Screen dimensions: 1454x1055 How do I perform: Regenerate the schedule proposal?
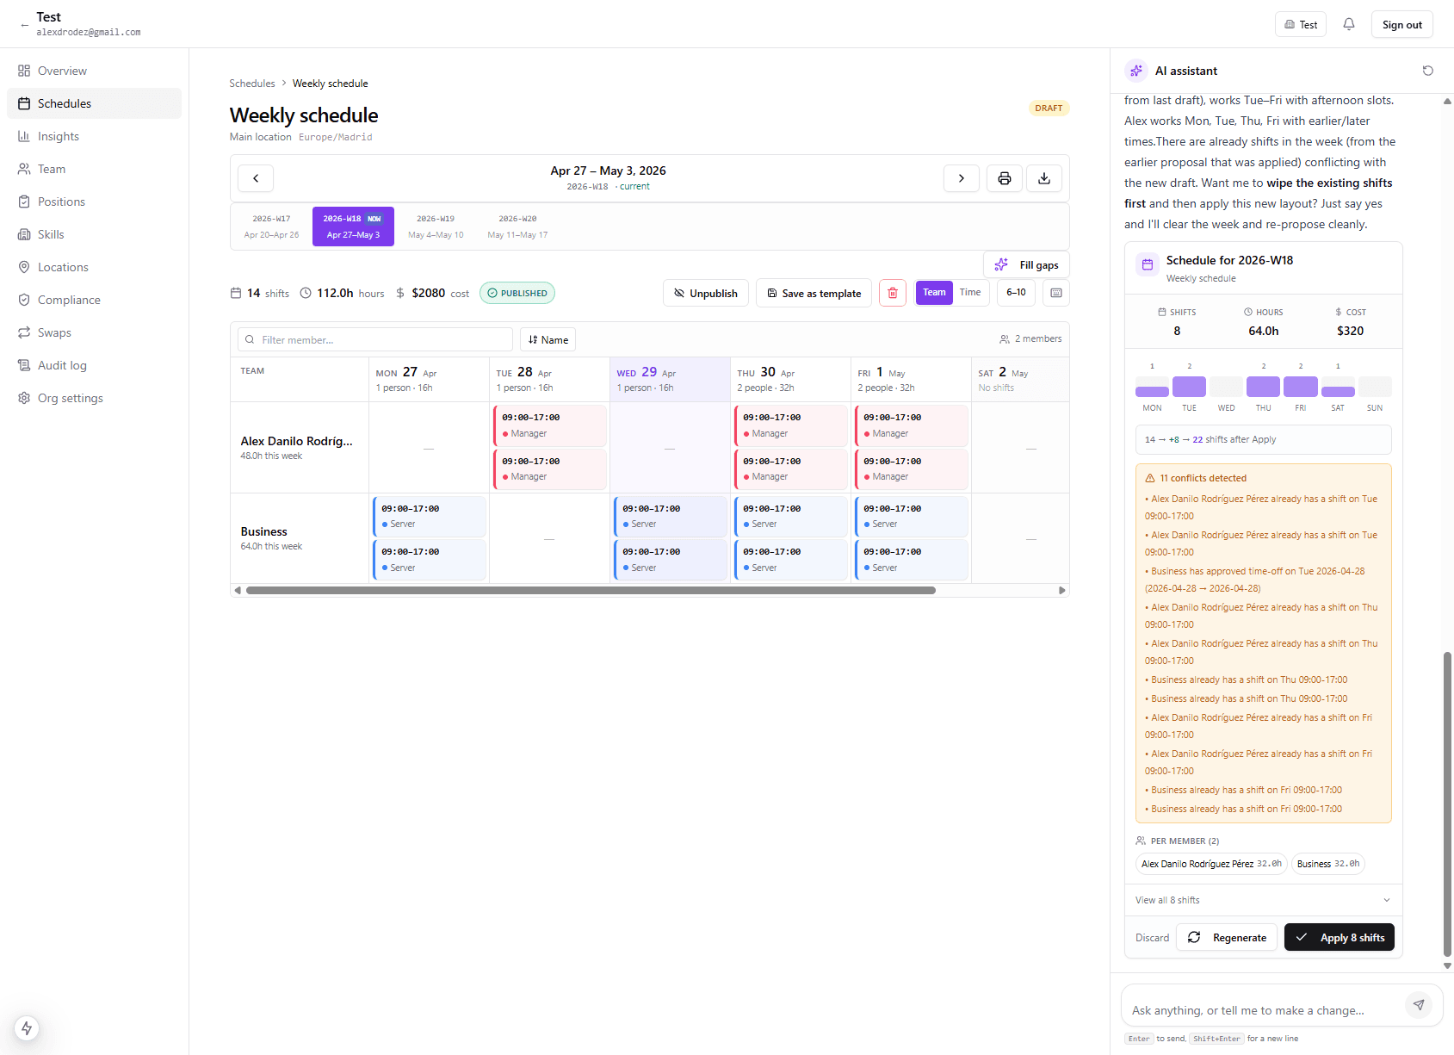[1227, 937]
